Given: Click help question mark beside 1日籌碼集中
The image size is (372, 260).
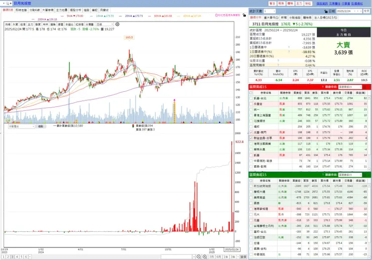Looking at the screenshot, I should coord(289,47).
